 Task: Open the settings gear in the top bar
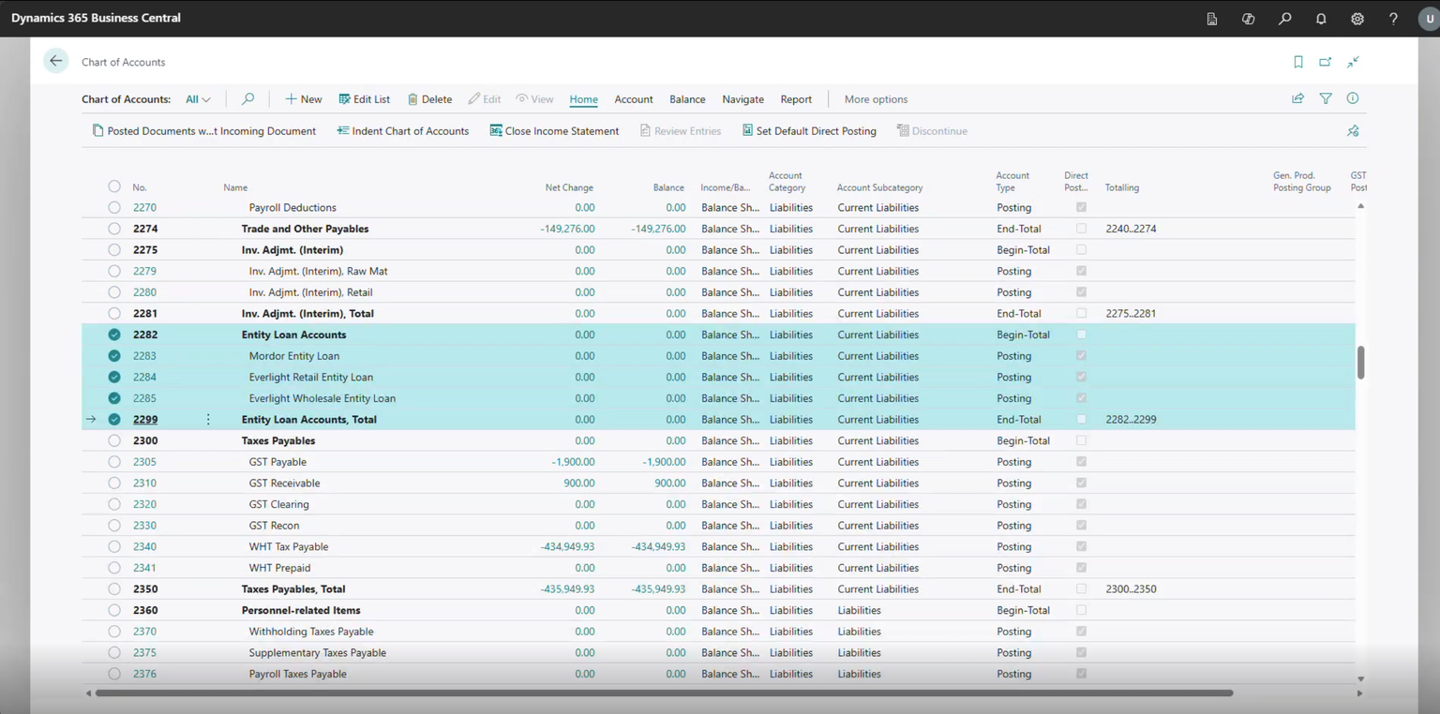1357,19
